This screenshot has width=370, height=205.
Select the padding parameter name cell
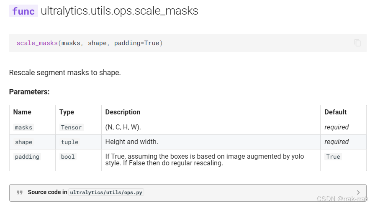(27, 157)
